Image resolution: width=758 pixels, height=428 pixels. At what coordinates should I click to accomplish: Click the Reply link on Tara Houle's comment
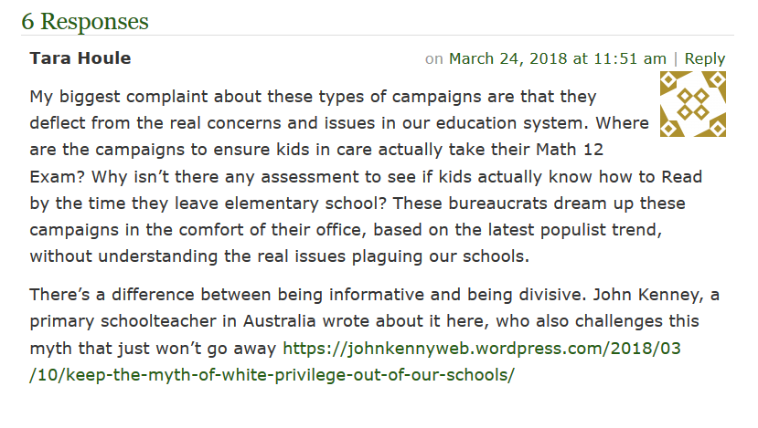tap(705, 58)
